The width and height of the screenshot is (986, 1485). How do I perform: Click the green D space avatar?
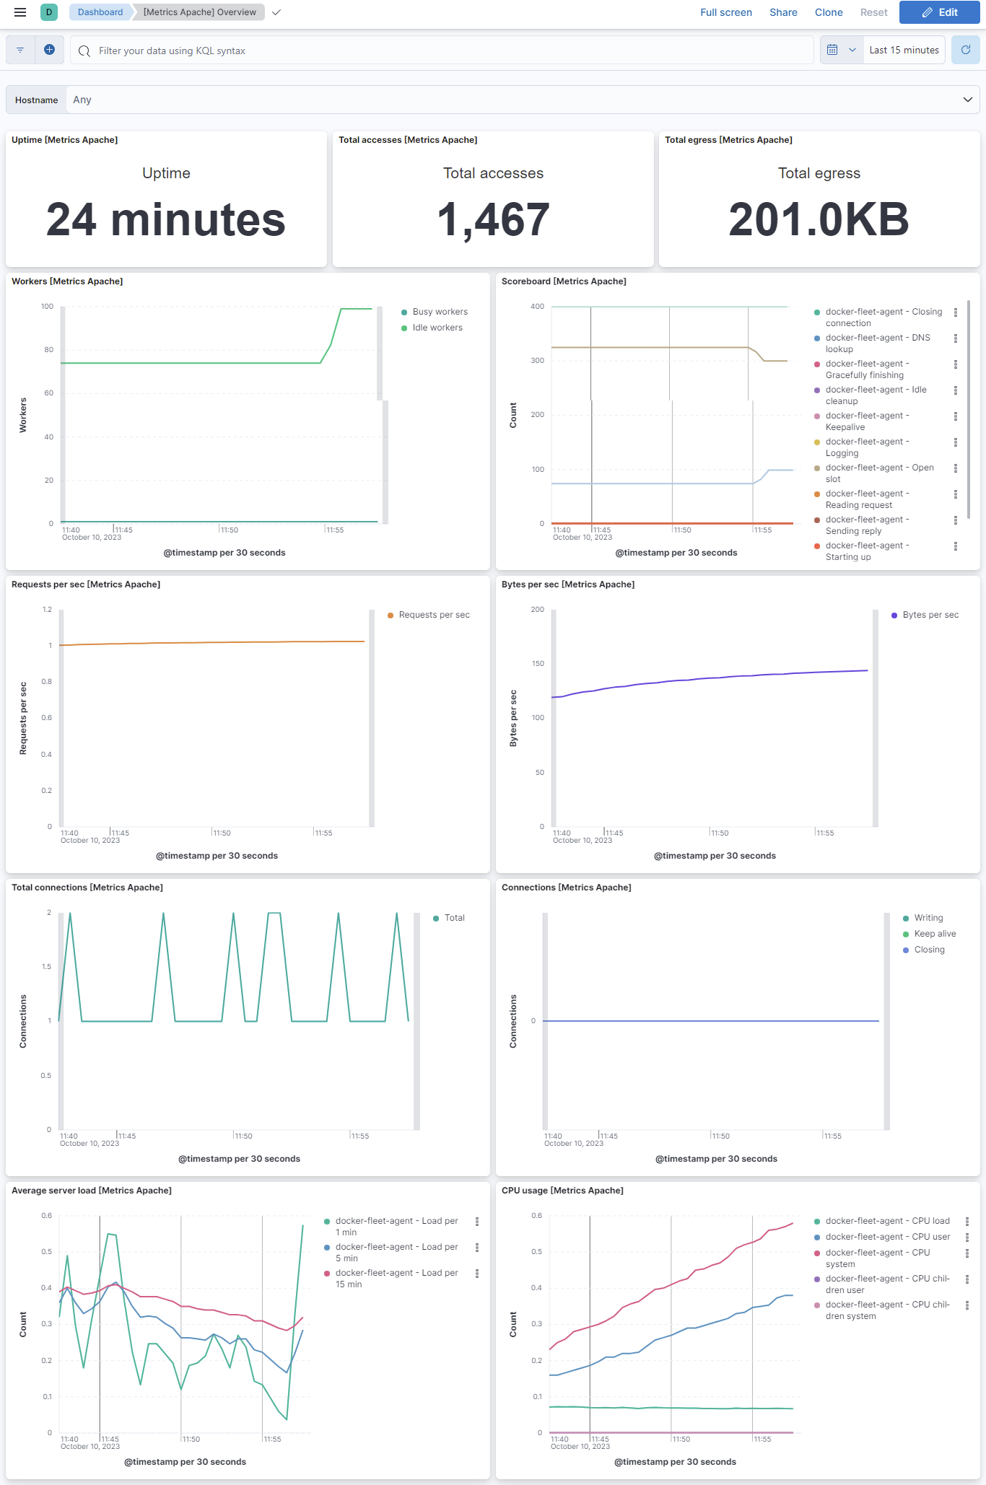(x=49, y=12)
